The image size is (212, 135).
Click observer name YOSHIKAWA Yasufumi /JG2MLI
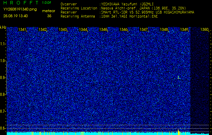point(127,4)
